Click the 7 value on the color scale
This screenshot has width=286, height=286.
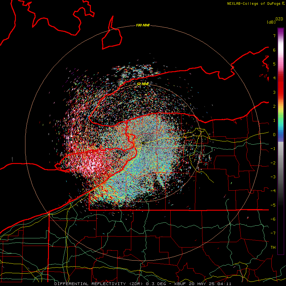[274, 36]
